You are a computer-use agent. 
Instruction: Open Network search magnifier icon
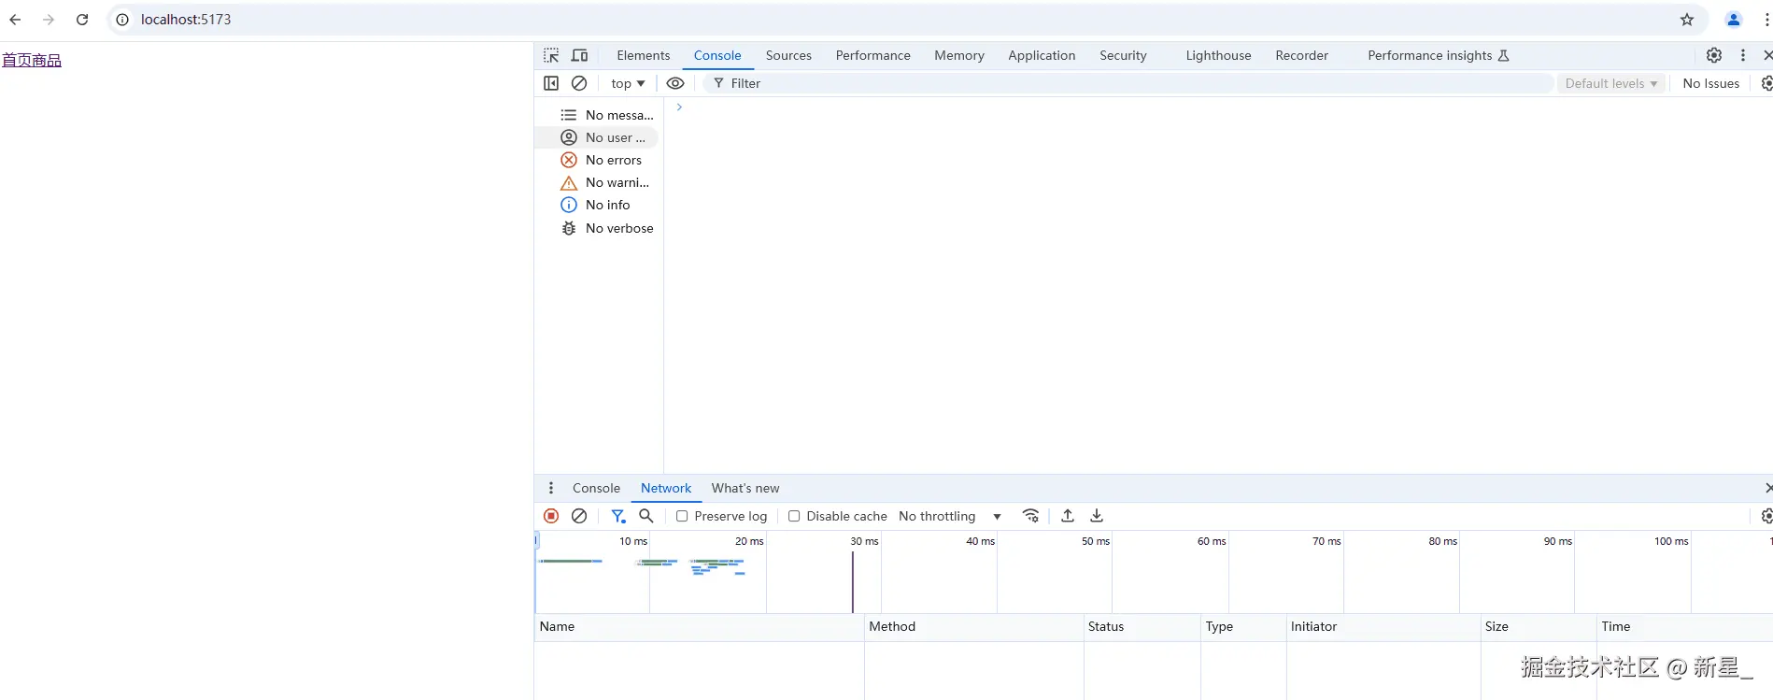[x=646, y=516]
